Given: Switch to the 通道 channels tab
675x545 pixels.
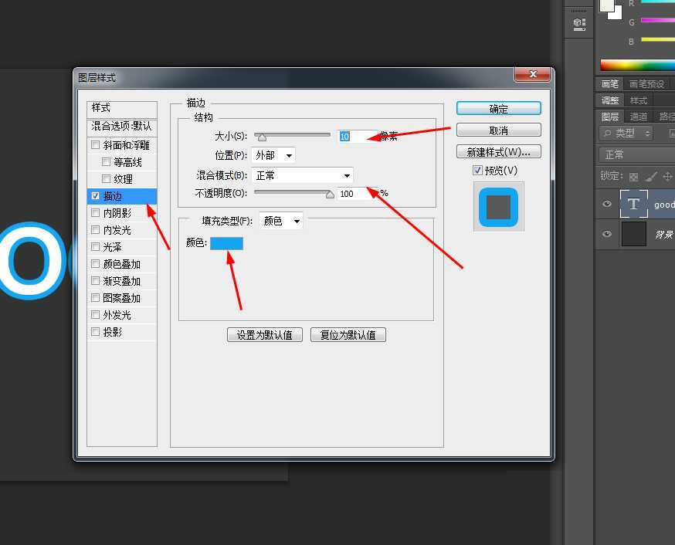Looking at the screenshot, I should pos(639,116).
